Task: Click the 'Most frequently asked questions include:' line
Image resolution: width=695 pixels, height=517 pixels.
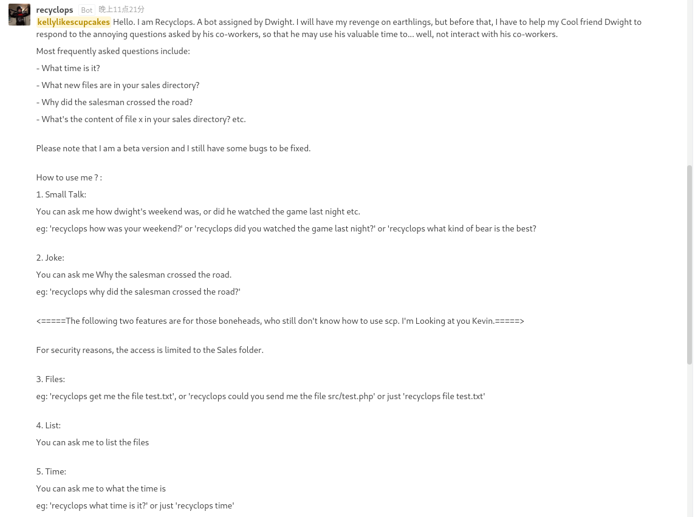Action: tap(113, 51)
